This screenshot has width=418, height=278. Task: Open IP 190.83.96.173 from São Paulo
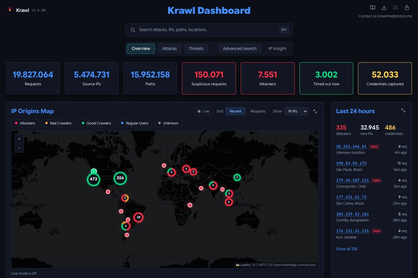click(351, 163)
